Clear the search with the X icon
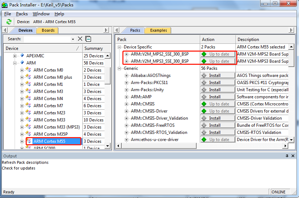This screenshot has width=299, height=198. tap(80, 39)
